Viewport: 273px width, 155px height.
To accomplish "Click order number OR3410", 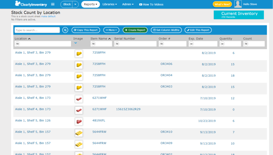I will coord(167,132).
